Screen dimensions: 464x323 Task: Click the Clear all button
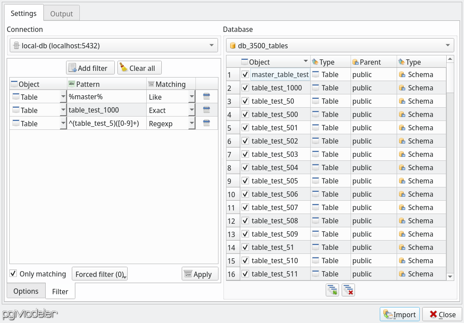click(x=140, y=68)
